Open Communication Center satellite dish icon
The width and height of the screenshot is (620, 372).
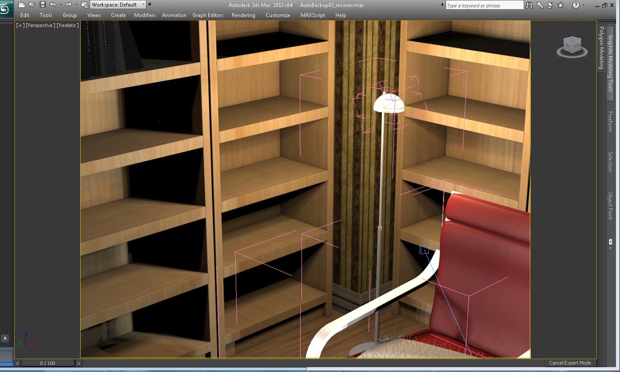click(550, 5)
